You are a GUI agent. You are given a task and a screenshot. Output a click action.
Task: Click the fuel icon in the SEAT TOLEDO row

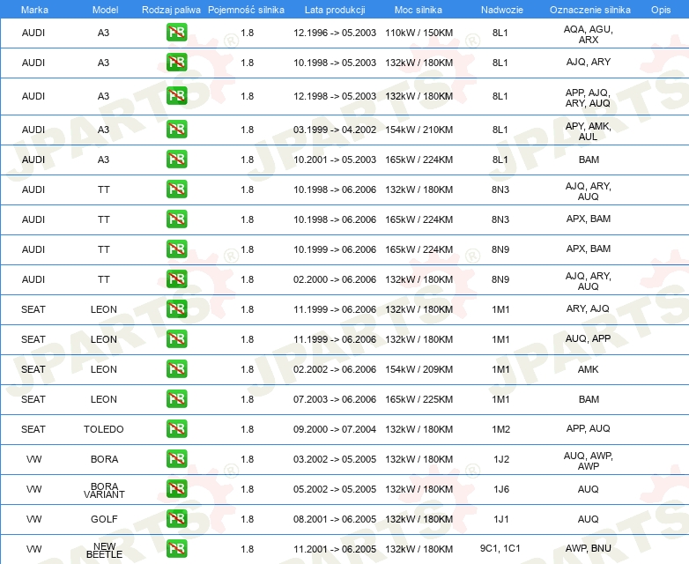click(x=176, y=428)
